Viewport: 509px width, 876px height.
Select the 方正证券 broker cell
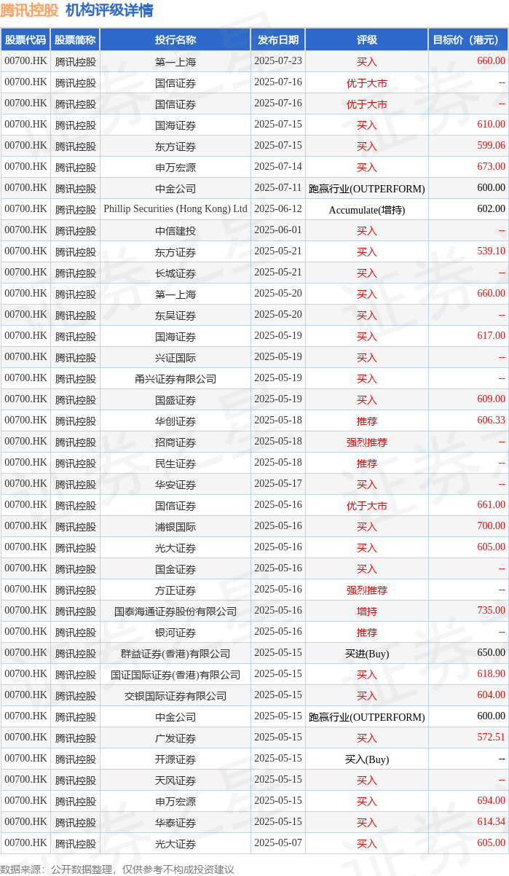tap(175, 590)
